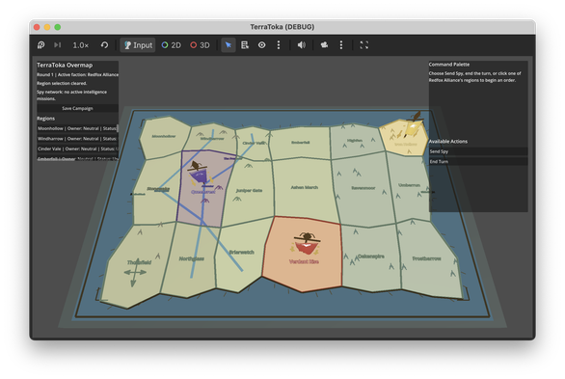This screenshot has height=379, width=565.
Task: Toggle selection visibility eye icon
Action: pyautogui.click(x=262, y=45)
